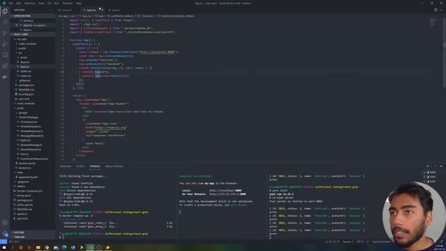Screen dimensions: 446x251
Task: Click the TypeScript React language mode
Action: tap(381, 242)
